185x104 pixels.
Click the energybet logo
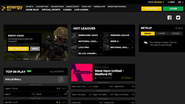12,8
